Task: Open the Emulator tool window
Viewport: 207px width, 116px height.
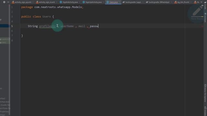Action: (x=205, y=111)
